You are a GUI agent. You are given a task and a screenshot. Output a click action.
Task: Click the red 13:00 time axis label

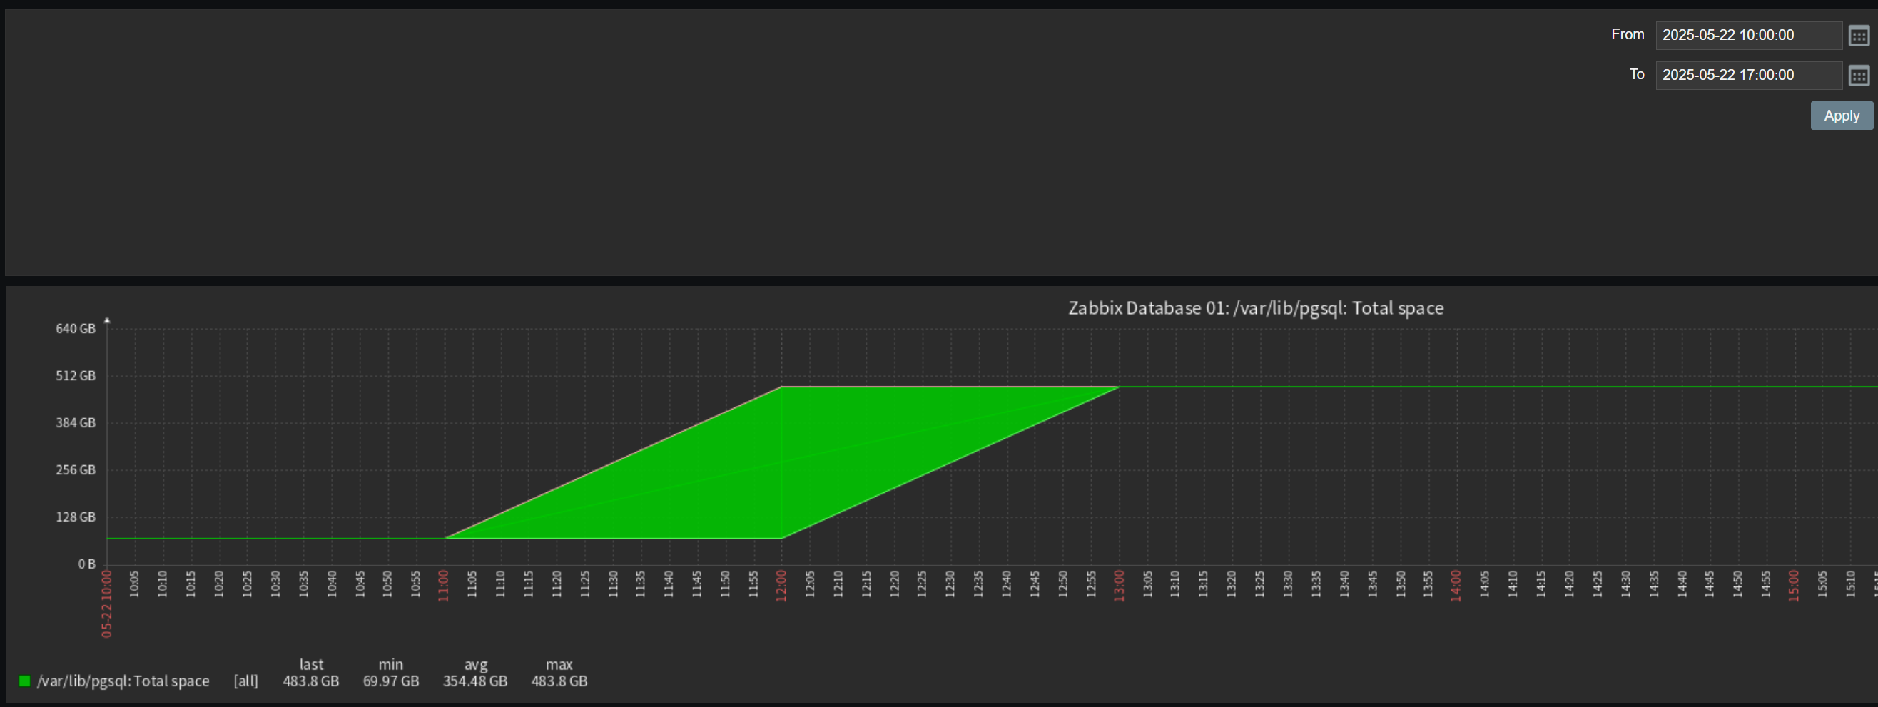click(1118, 586)
